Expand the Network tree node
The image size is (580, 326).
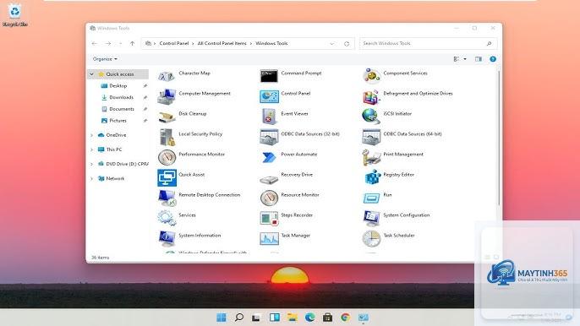pyautogui.click(x=91, y=178)
